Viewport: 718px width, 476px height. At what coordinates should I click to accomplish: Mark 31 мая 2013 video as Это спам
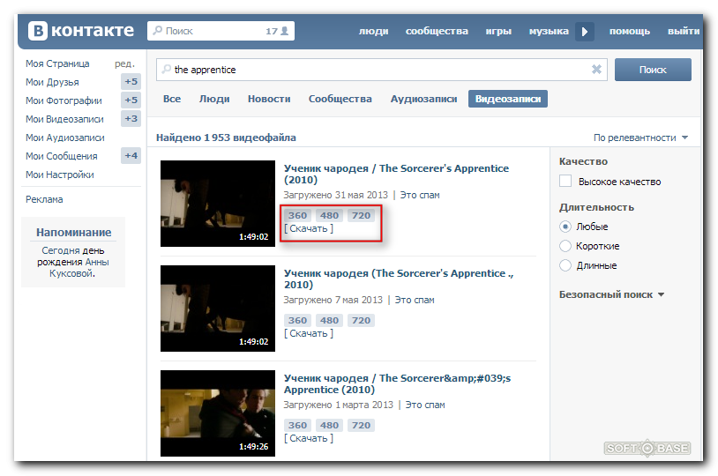[420, 195]
